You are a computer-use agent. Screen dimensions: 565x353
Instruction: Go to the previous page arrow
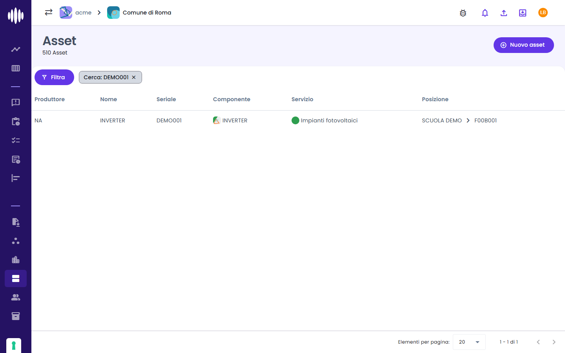coord(538,342)
